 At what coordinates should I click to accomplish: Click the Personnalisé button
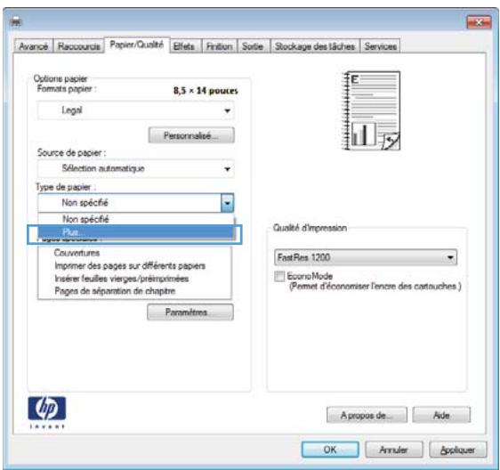coord(191,135)
